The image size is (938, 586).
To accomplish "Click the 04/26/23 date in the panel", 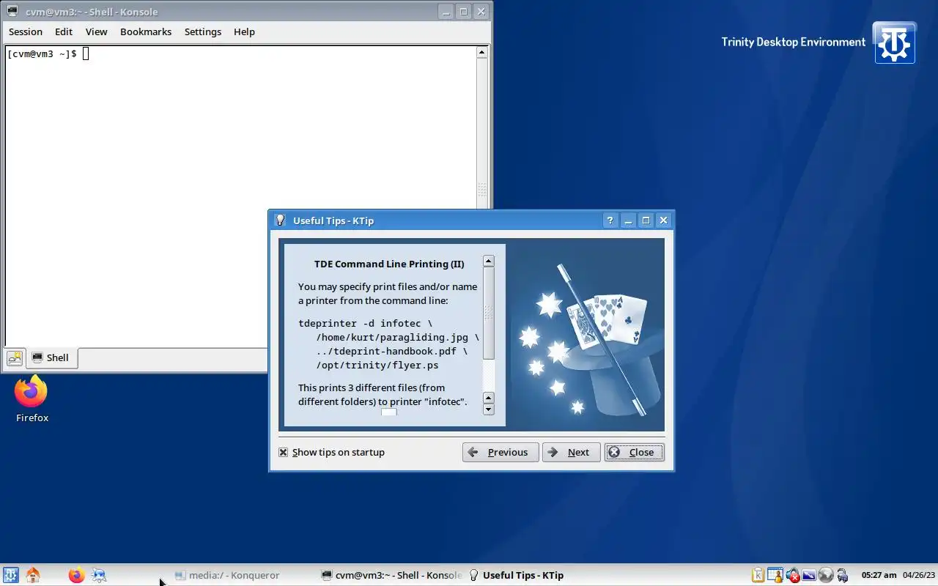I will point(919,575).
